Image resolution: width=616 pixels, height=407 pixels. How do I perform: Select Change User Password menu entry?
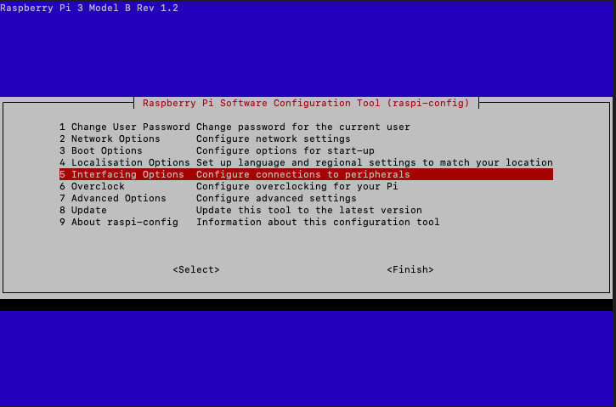click(306, 127)
